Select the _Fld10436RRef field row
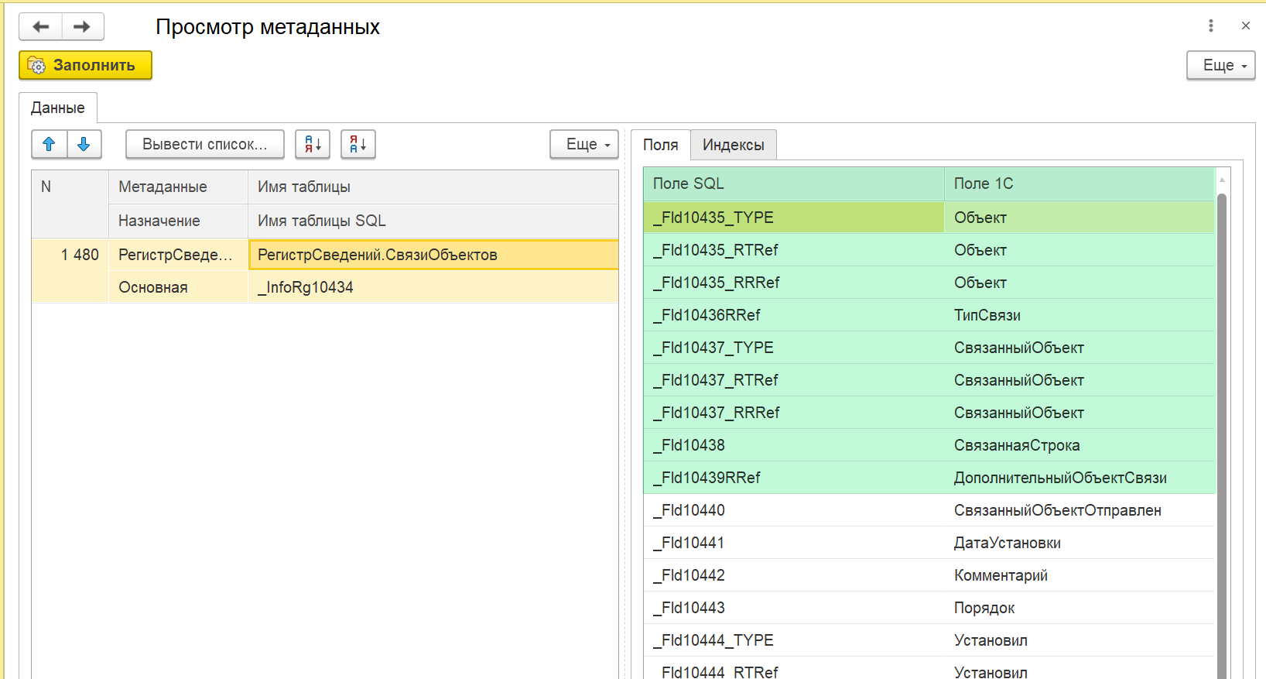 (x=792, y=315)
